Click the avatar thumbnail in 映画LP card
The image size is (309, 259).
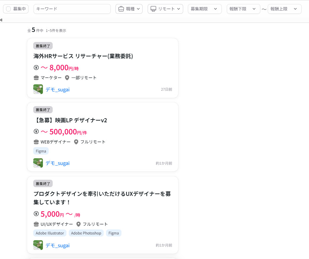pos(38,163)
